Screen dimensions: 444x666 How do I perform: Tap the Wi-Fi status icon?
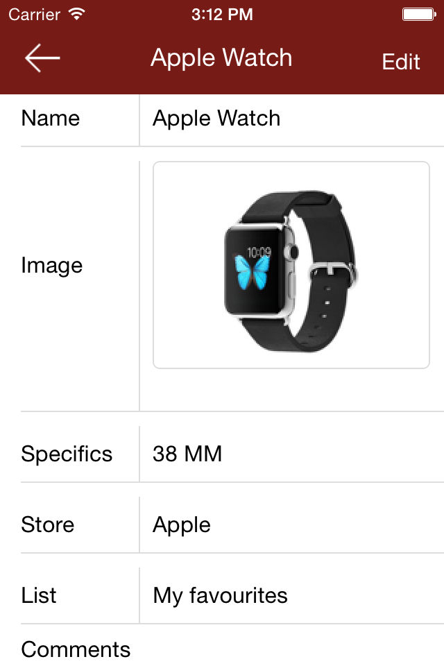pos(77,14)
